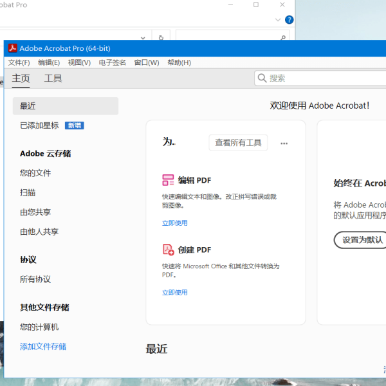Click the 其他文件存储 heading
This screenshot has width=386, height=386.
point(44,308)
